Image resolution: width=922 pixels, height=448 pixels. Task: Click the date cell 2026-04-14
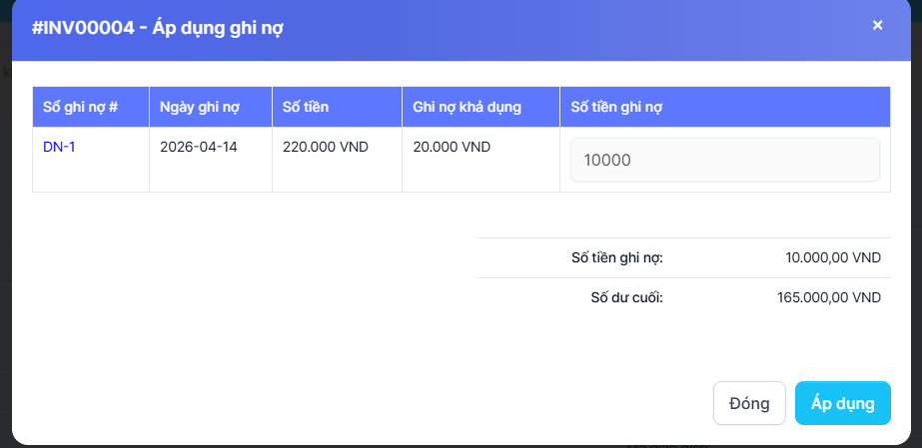[x=199, y=147]
